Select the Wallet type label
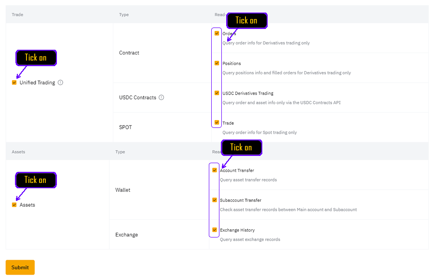Screen dimensions: 434x279 point(122,190)
